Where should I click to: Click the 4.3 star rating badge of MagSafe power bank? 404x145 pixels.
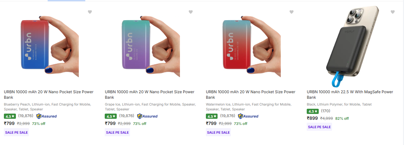[313, 111]
